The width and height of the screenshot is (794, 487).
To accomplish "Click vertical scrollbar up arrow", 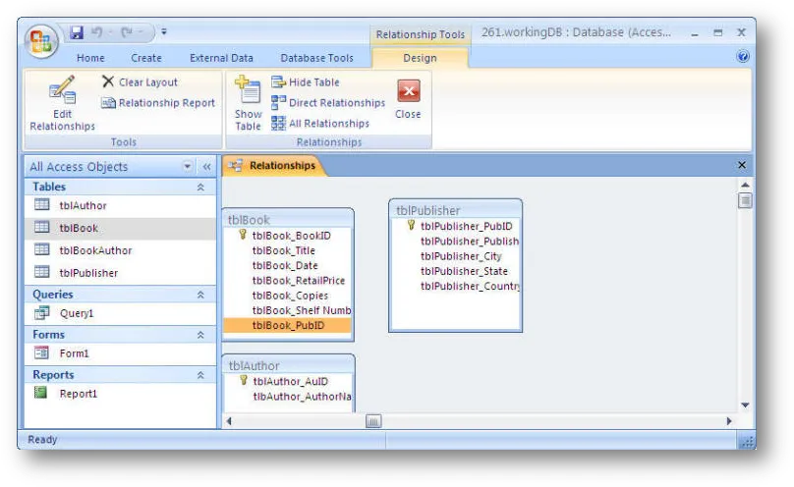I will coord(745,186).
